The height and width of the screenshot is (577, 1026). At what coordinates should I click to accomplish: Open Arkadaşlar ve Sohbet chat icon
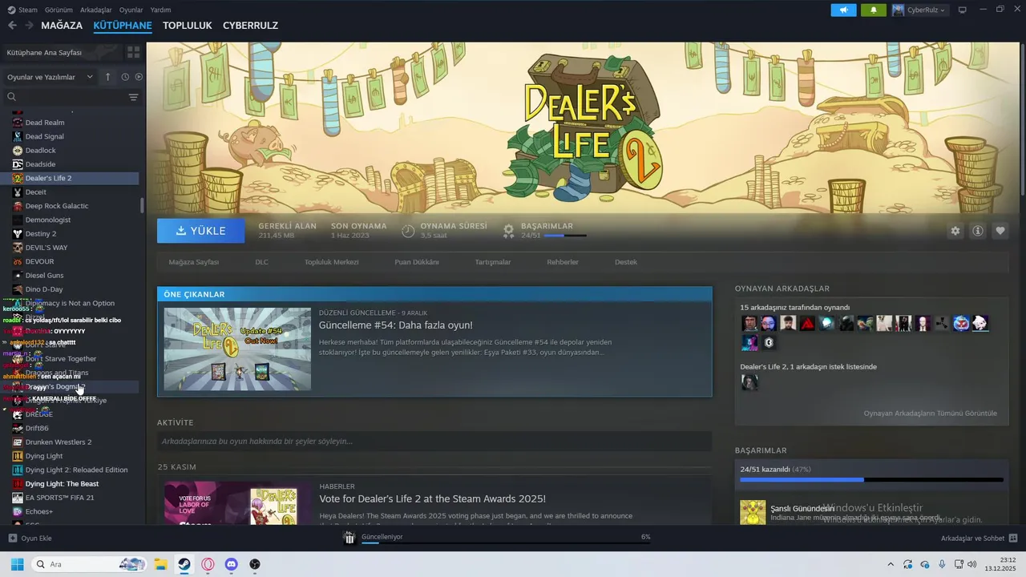pyautogui.click(x=1013, y=538)
